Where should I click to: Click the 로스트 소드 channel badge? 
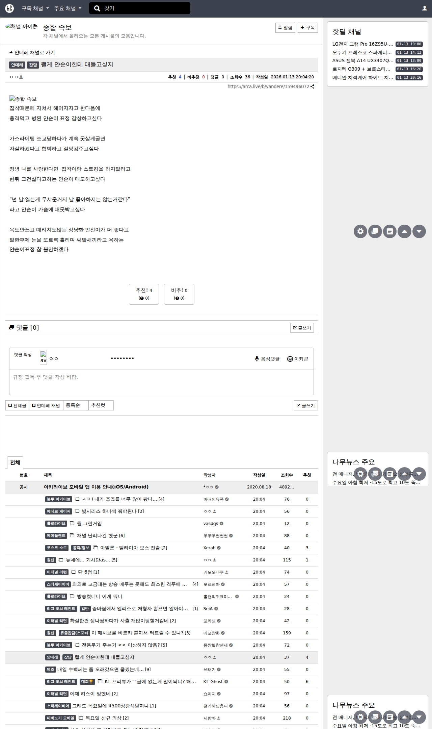tap(57, 548)
